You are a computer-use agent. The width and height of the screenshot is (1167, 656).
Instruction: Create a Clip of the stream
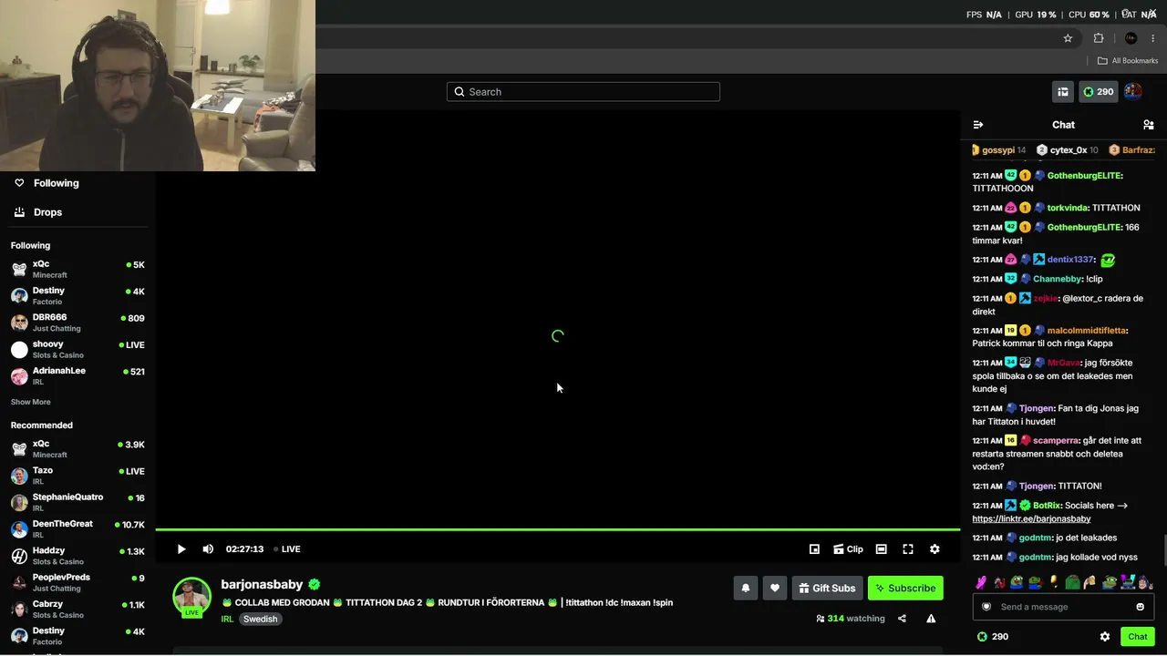[848, 549]
